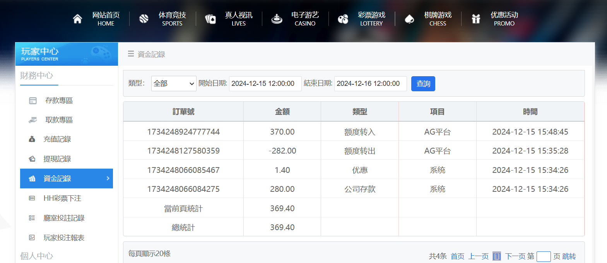The width and height of the screenshot is (607, 263).
Task: Click the Casino joystick icon
Action: 277,19
